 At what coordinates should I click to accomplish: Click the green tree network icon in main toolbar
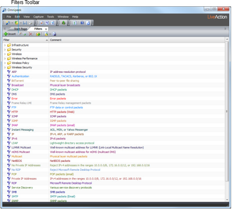pos(64,23)
